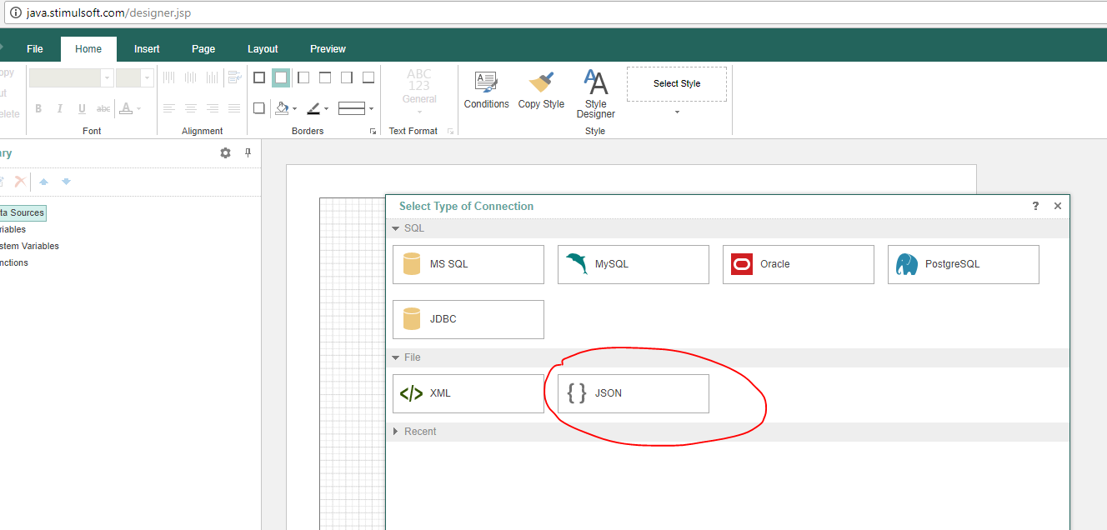Toggle the border shadow icon

pos(259,108)
